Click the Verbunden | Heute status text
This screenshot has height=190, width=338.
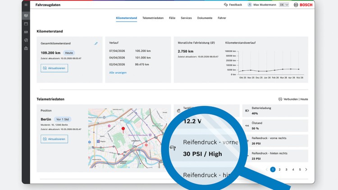pyautogui.click(x=296, y=99)
